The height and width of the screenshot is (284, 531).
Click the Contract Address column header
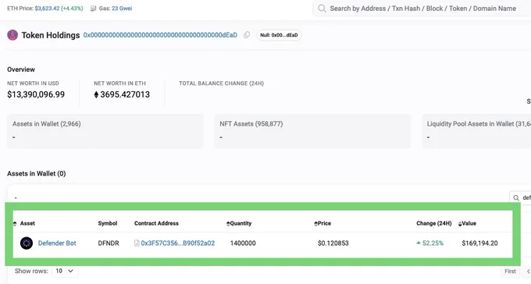pos(156,223)
